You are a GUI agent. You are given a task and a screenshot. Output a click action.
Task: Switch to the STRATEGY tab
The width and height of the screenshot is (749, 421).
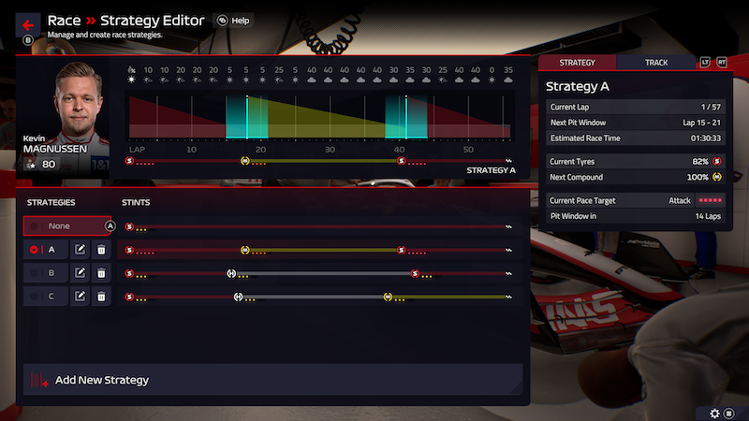[577, 63]
